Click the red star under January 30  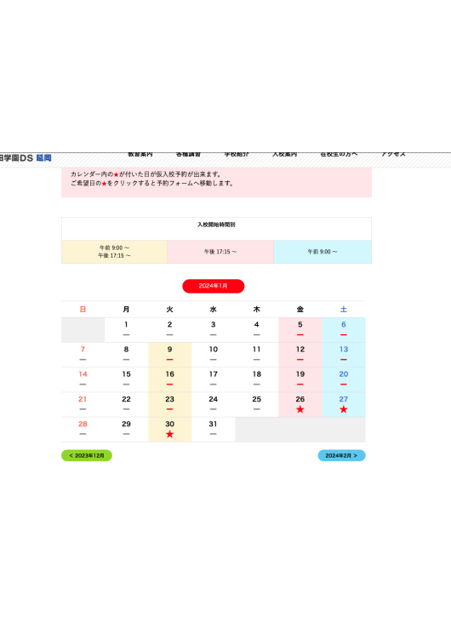169,434
